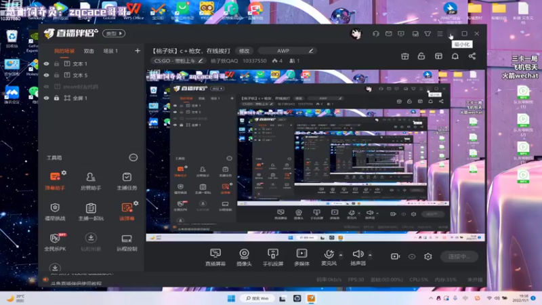Open the notification bell icon

455,56
